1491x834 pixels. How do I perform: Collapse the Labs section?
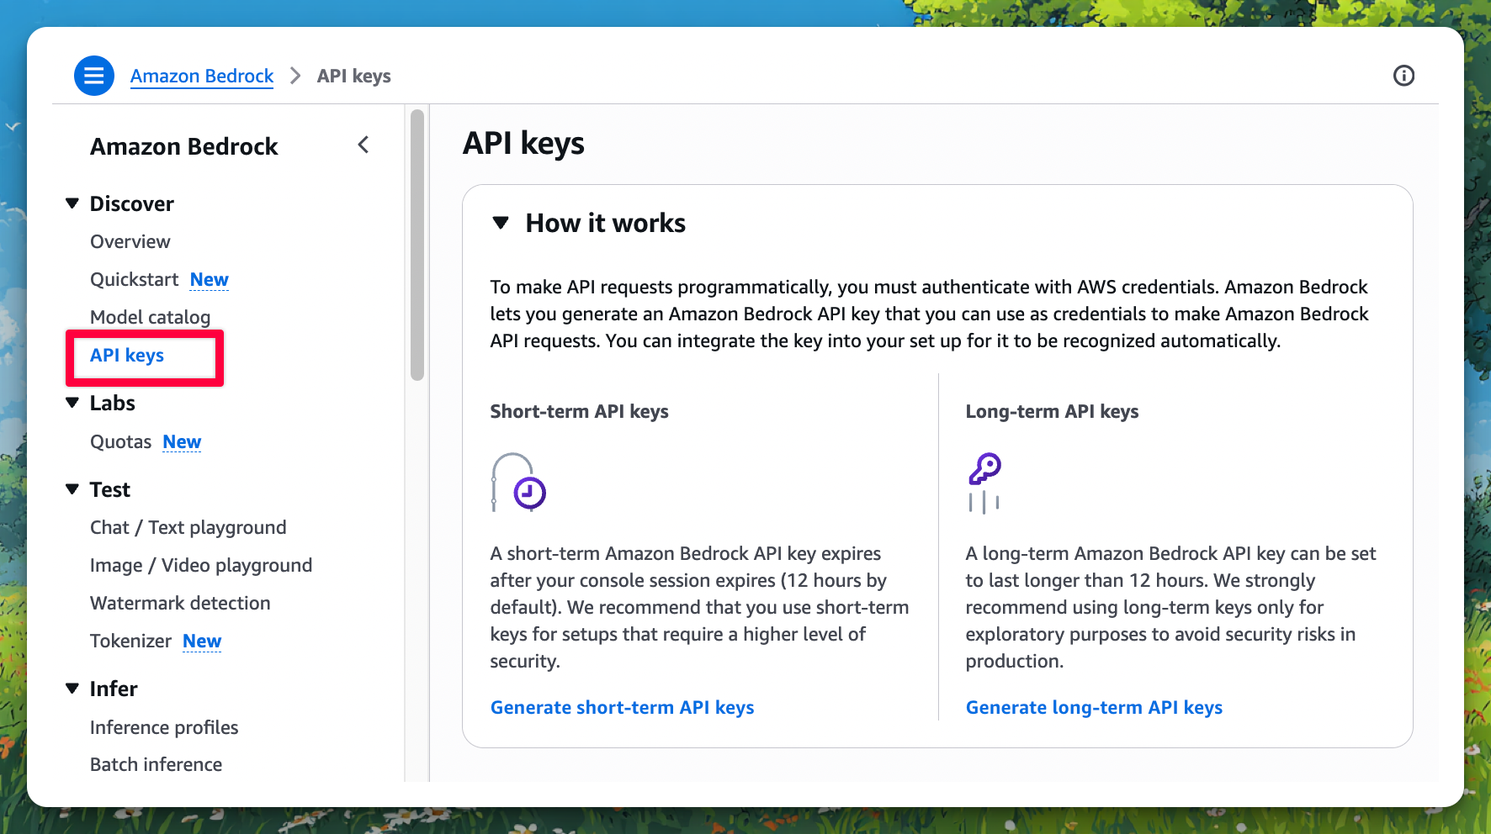73,403
